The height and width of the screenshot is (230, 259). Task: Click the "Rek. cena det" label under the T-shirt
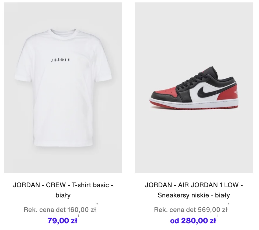pos(45,210)
